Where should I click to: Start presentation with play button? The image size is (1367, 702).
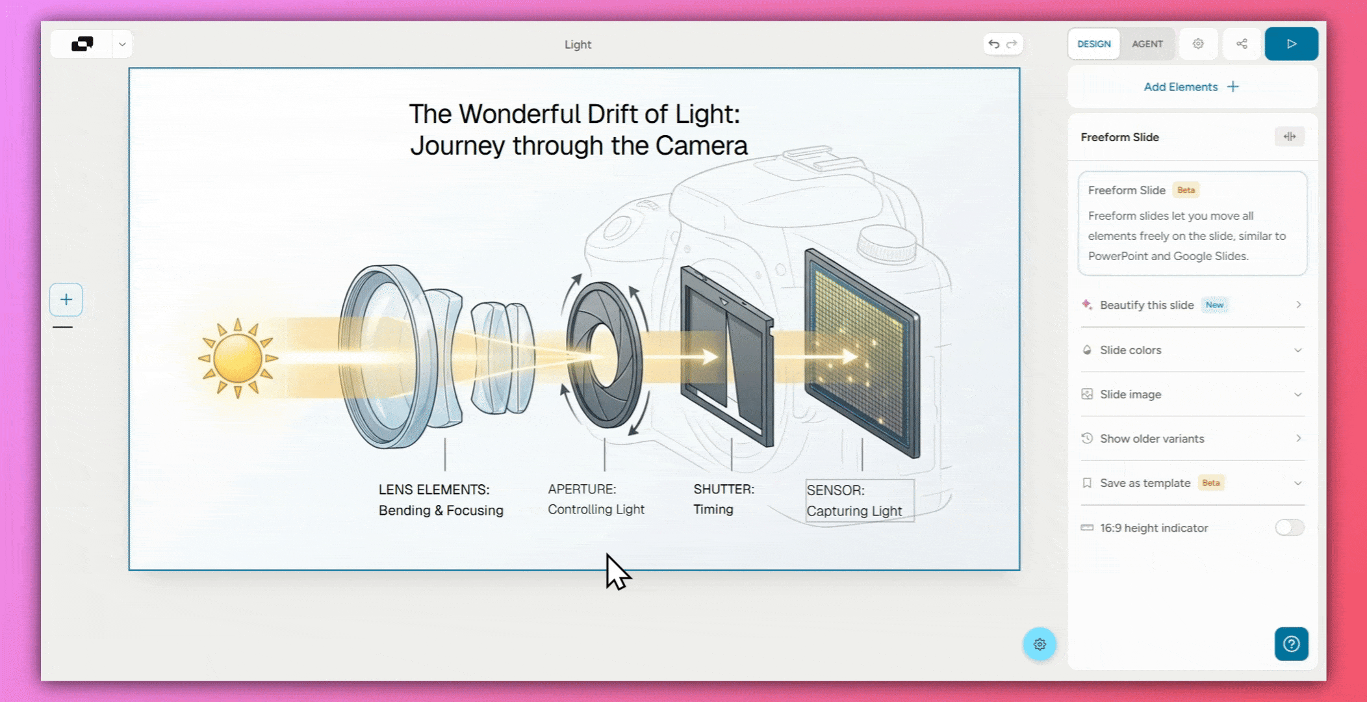click(x=1291, y=44)
